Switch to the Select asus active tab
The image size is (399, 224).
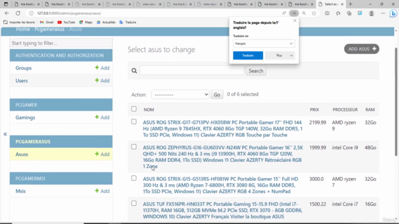[331, 4]
